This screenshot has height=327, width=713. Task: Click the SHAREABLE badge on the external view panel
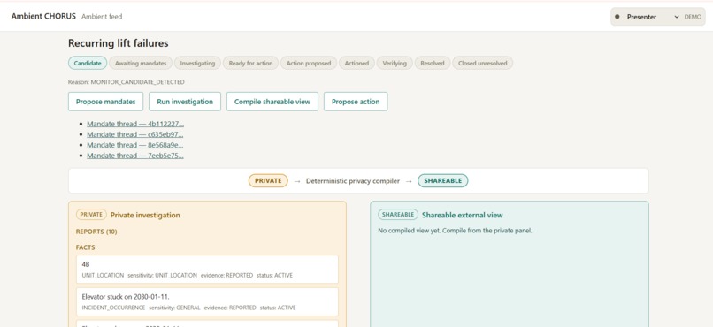click(398, 215)
